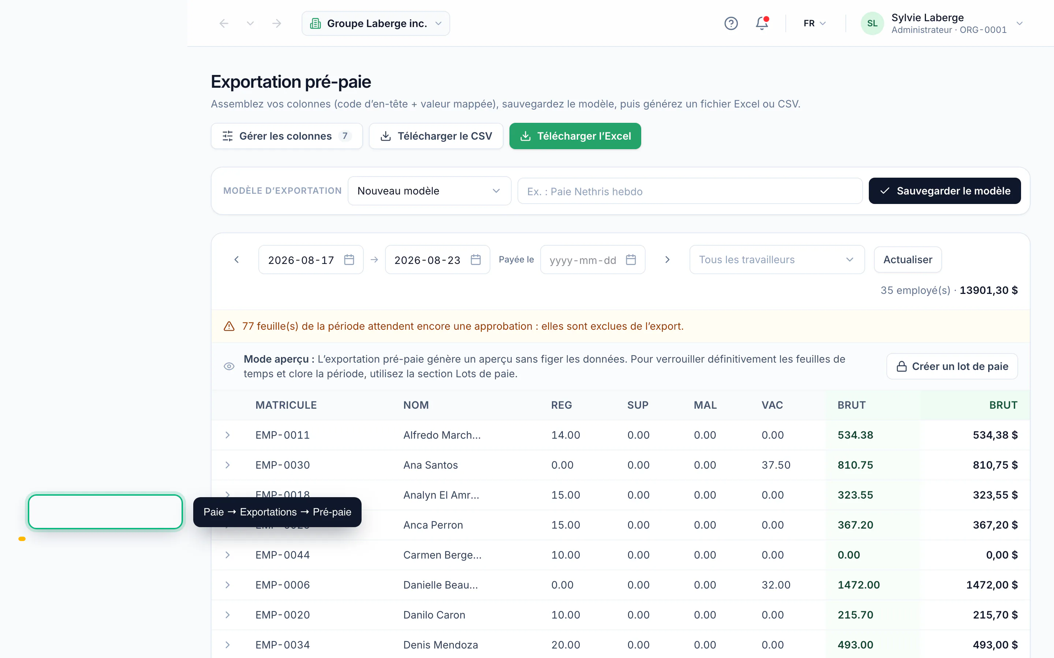Expand row EMP-0006 Danielle Beau...
This screenshot has width=1054, height=658.
227,585
